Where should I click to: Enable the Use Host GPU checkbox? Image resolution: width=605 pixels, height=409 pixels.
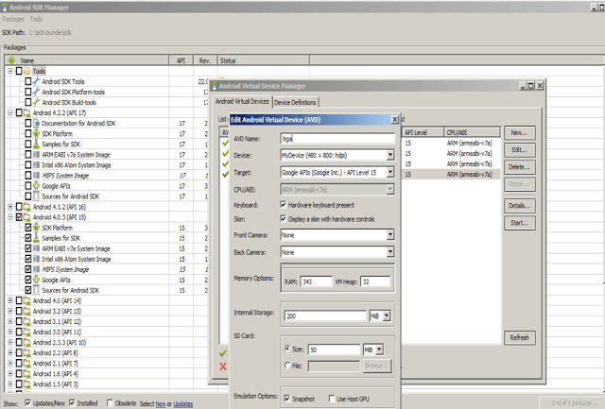pos(332,399)
